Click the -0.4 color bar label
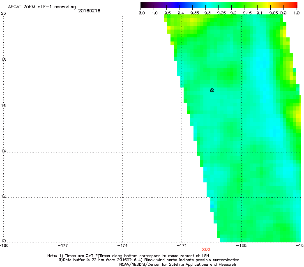The image size is (304, 267). pyautogui.click(x=180, y=13)
